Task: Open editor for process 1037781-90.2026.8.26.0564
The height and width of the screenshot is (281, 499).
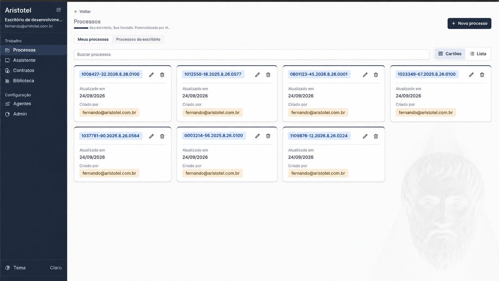Action: [x=151, y=136]
